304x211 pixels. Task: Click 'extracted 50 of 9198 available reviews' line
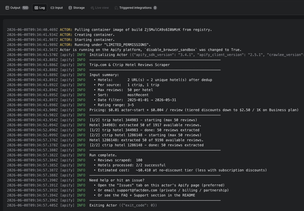[x=105, y=140]
